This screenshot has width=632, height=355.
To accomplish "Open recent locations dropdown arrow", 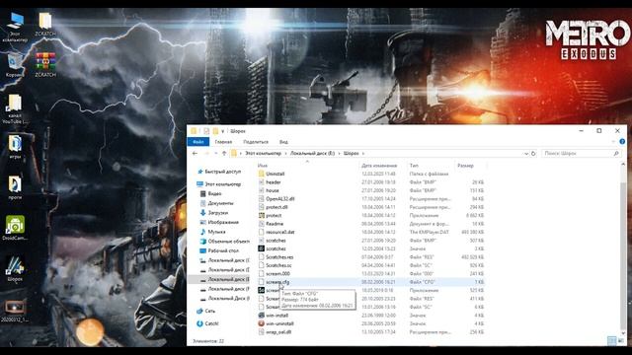I will point(215,154).
